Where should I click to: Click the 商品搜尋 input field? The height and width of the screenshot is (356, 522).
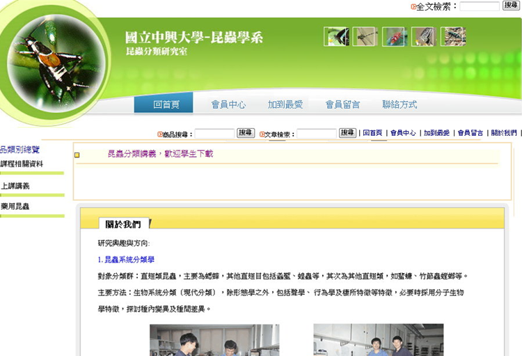tap(215, 134)
